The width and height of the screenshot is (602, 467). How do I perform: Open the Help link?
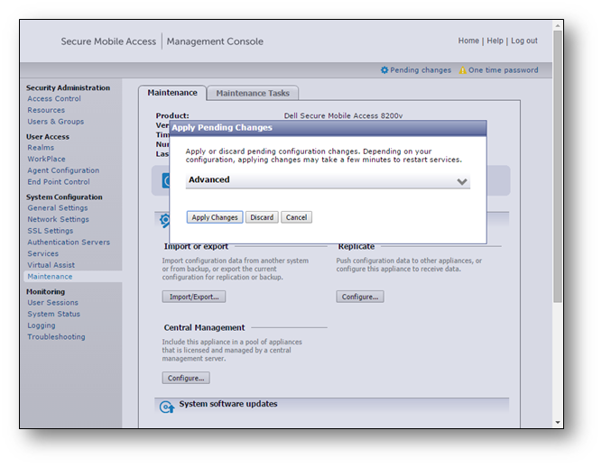point(495,41)
